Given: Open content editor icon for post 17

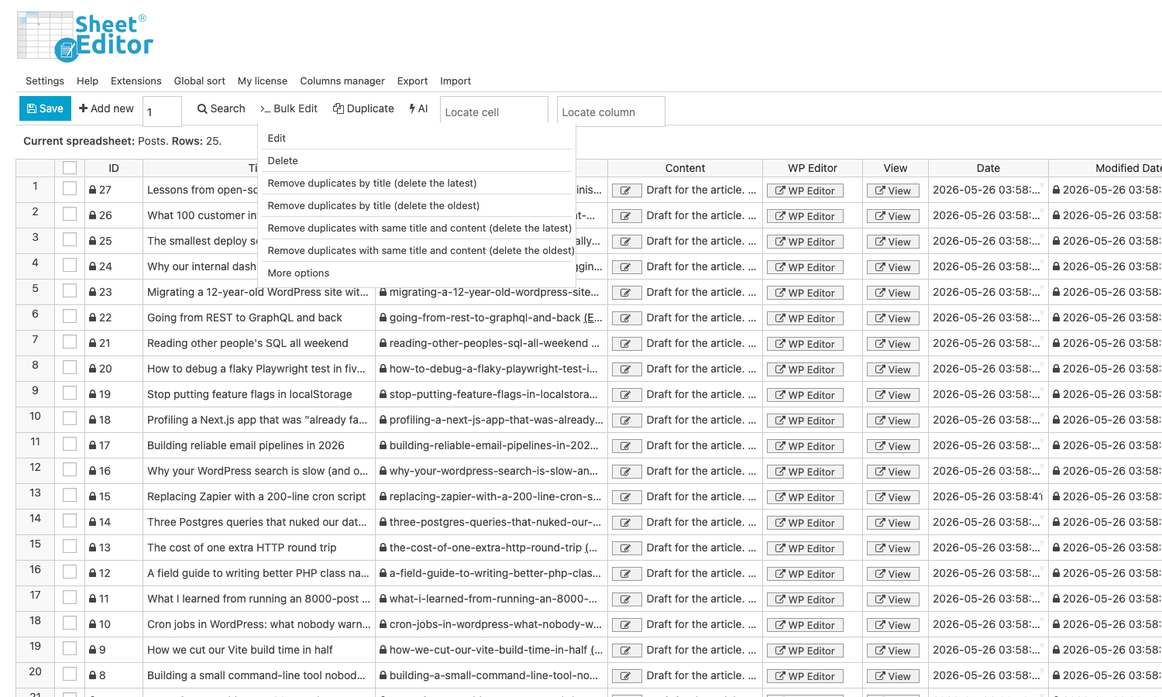Looking at the screenshot, I should [x=626, y=446].
